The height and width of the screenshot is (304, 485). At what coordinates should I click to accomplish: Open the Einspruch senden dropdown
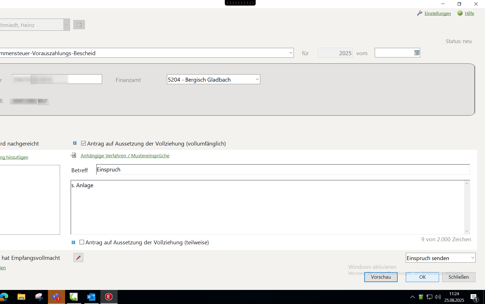click(x=472, y=258)
